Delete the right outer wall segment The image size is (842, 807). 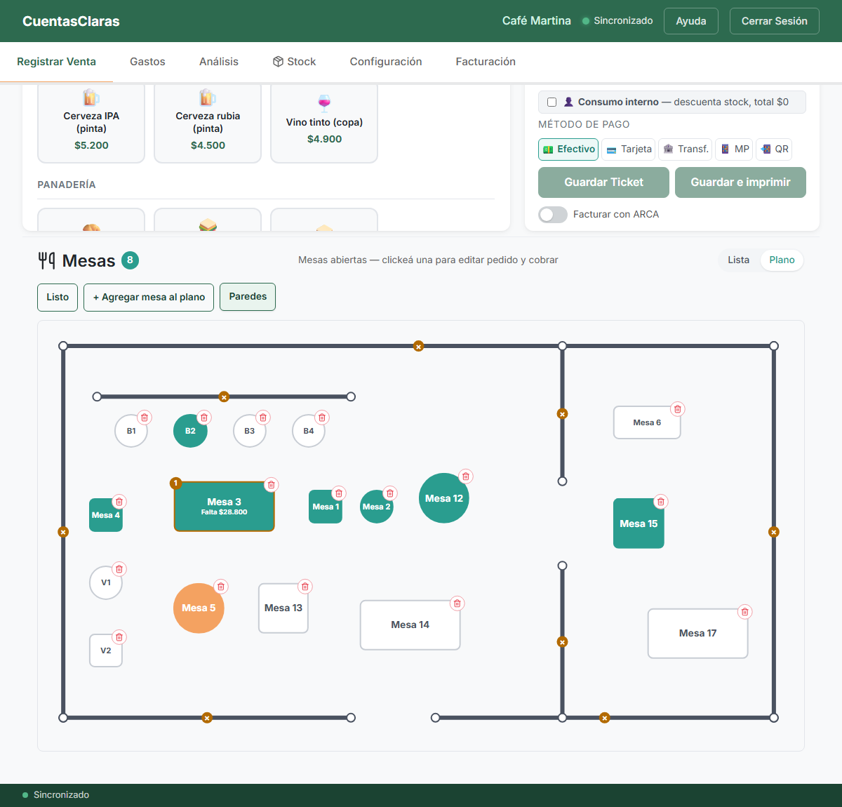(774, 532)
